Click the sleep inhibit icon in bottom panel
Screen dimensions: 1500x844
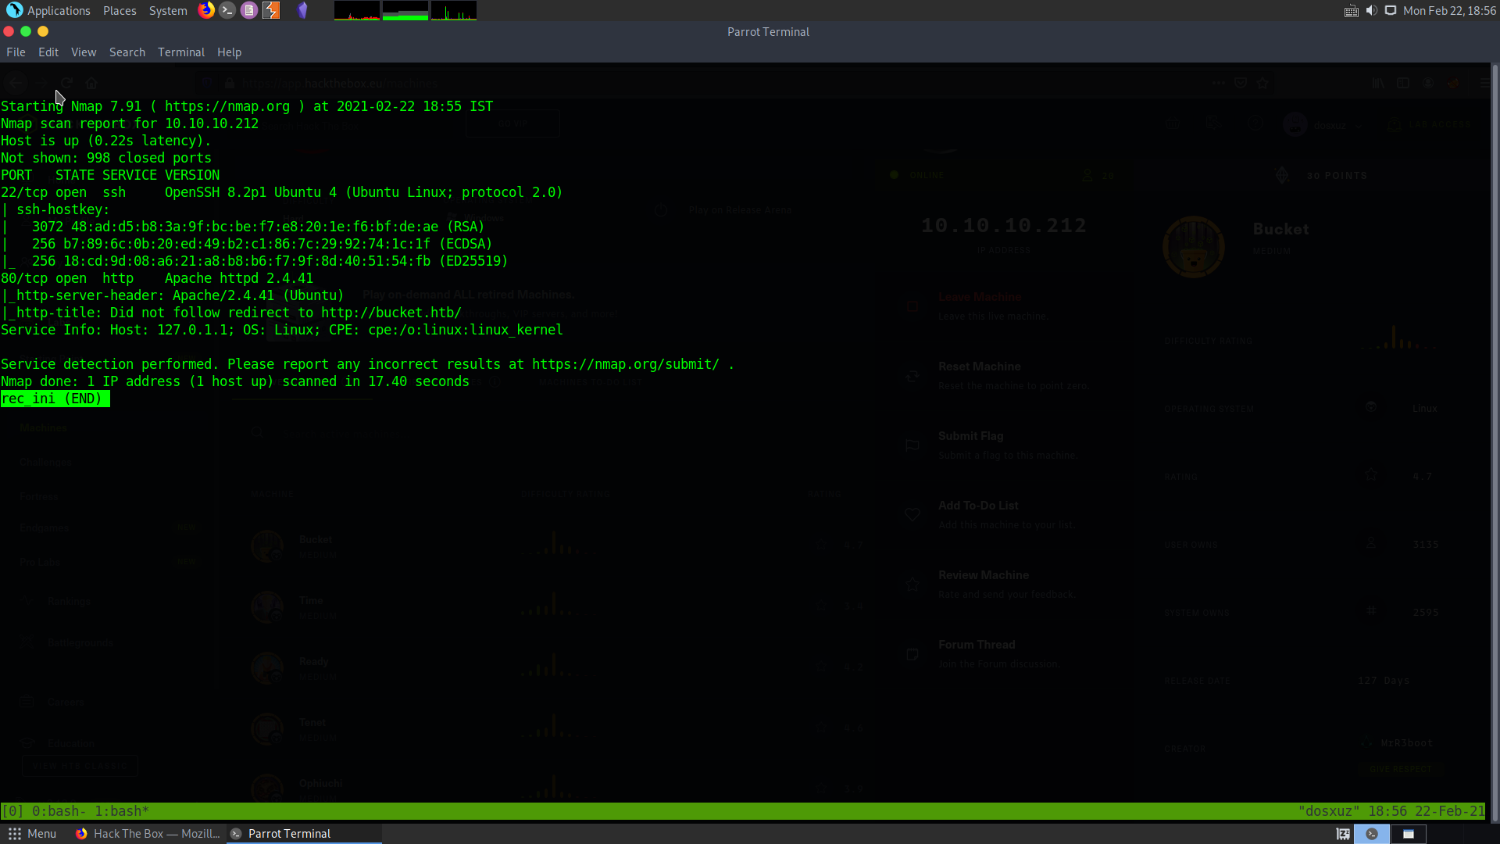(x=1343, y=834)
